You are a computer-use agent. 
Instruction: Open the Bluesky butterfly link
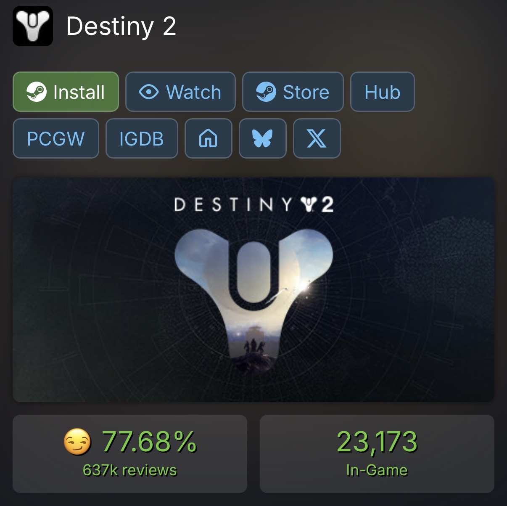pyautogui.click(x=263, y=138)
